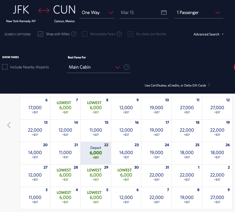Choose the 11,000 miles fare on the 15th
The height and width of the screenshot is (212, 235).
click(96, 130)
